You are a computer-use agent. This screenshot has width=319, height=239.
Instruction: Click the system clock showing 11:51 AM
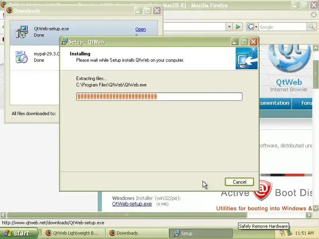coord(304,233)
